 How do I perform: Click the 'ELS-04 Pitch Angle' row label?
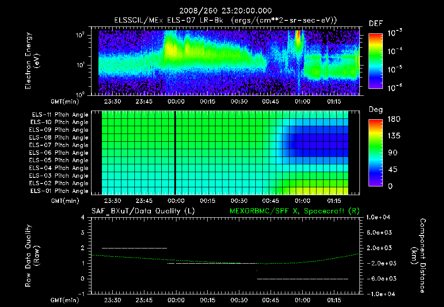click(x=59, y=168)
